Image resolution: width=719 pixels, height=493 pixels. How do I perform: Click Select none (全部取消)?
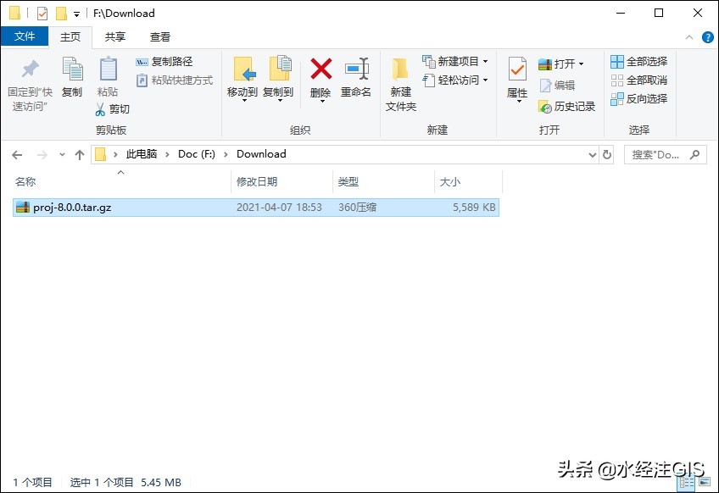tap(638, 80)
